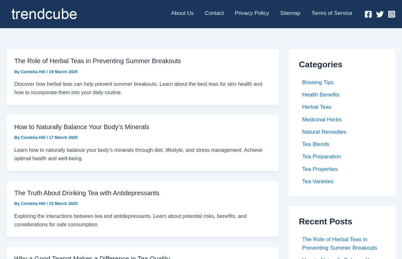This screenshot has height=259, width=402.
Task: Open the Facebook social icon
Action: coord(368,14)
